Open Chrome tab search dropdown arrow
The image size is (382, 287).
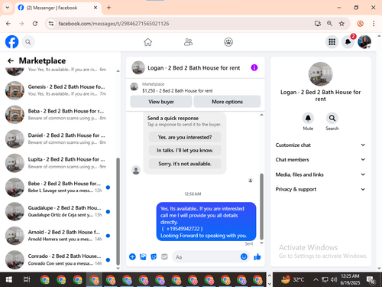coord(8,8)
